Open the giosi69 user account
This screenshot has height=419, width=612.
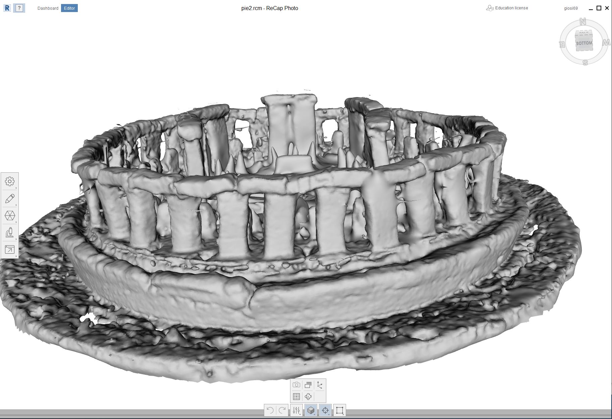(571, 8)
